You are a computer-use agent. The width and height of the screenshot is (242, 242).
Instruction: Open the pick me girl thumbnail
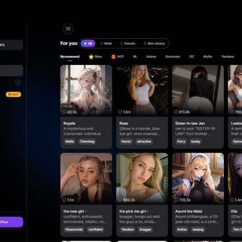142,177
